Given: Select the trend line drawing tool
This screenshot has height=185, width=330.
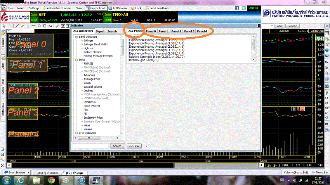Looking at the screenshot, I should (17, 26).
